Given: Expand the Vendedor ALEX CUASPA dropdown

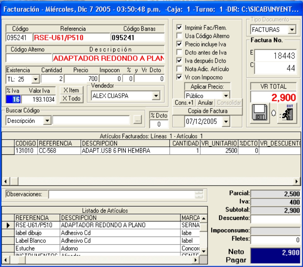Looking at the screenshot, I should (156, 96).
